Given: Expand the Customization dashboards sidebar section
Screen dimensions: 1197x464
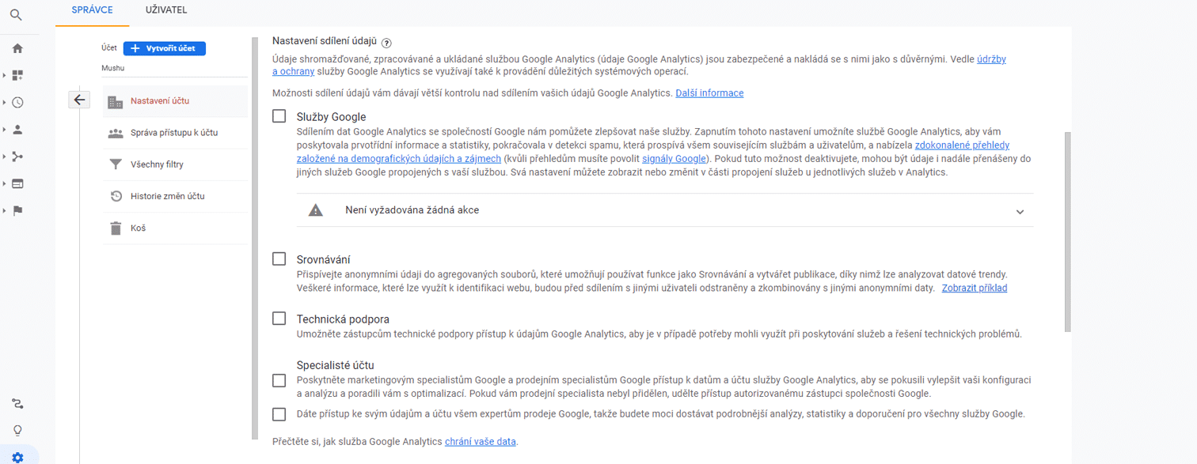Looking at the screenshot, I should (x=4, y=75).
